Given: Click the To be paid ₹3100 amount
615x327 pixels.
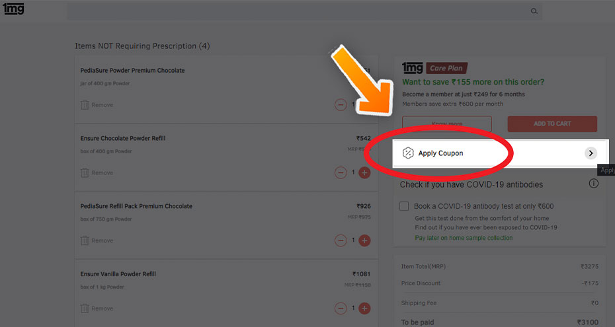Looking at the screenshot, I should click(587, 322).
